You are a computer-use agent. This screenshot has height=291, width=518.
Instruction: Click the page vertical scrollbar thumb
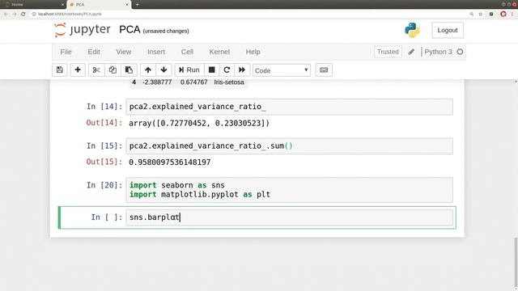tap(516, 262)
